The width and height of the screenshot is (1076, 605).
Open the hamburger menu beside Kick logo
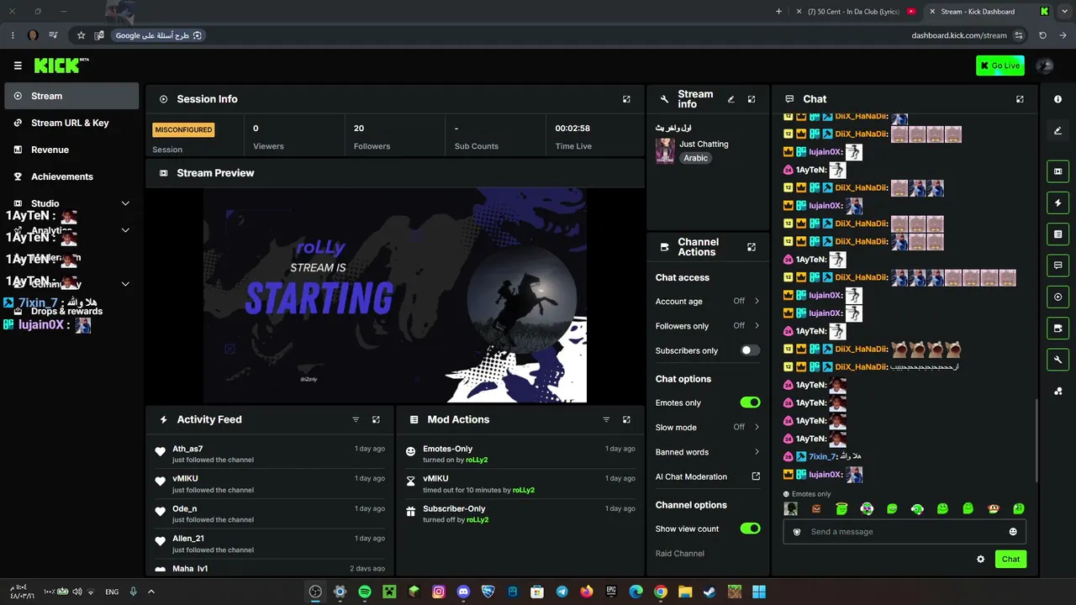click(x=18, y=66)
